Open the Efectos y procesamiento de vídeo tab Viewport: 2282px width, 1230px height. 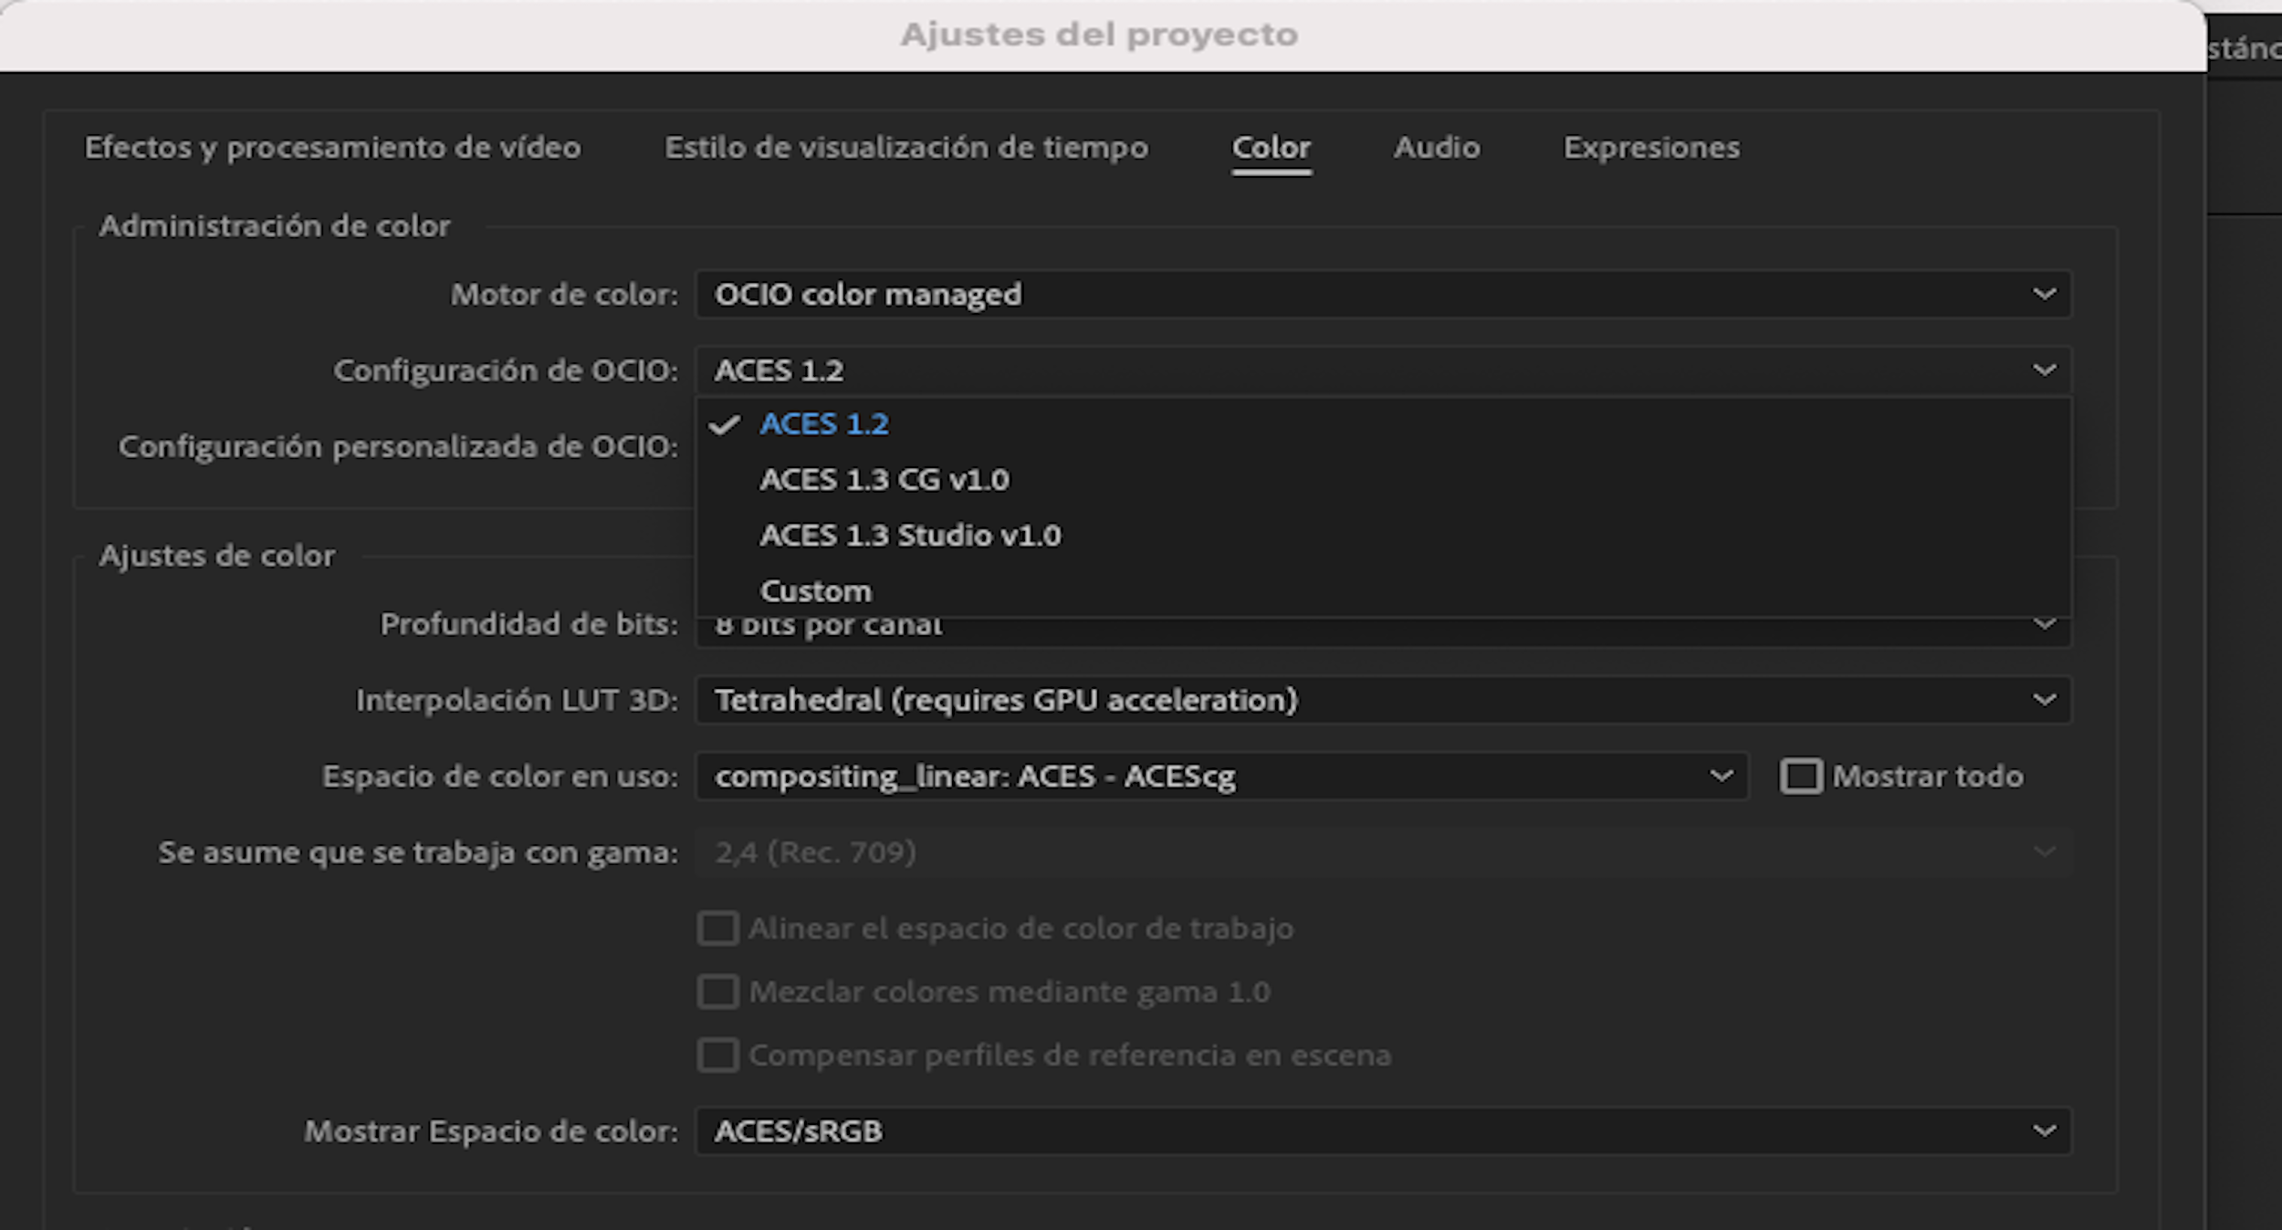tap(332, 147)
